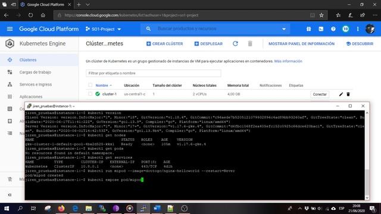Open the Aplicaciones section

[x=39, y=96]
